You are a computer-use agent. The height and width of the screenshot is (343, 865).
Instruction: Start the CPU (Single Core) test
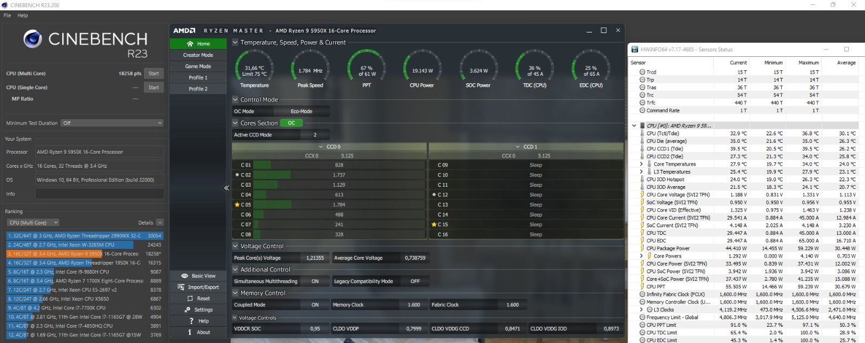(154, 87)
